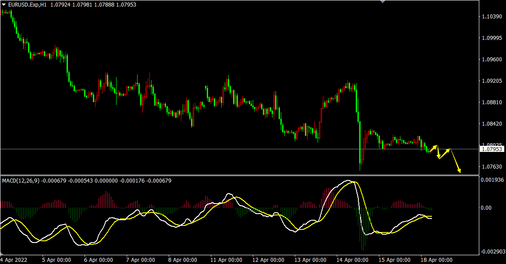Click the 11 Apr 00:00 date label
The image size is (506, 264).
tap(227, 260)
